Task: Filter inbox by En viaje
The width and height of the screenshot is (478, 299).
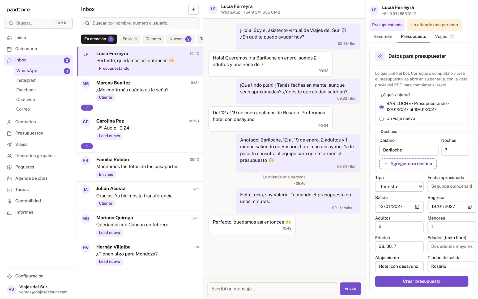Action: [130, 39]
